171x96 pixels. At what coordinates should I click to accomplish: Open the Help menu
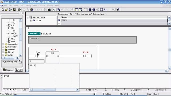point(57,6)
